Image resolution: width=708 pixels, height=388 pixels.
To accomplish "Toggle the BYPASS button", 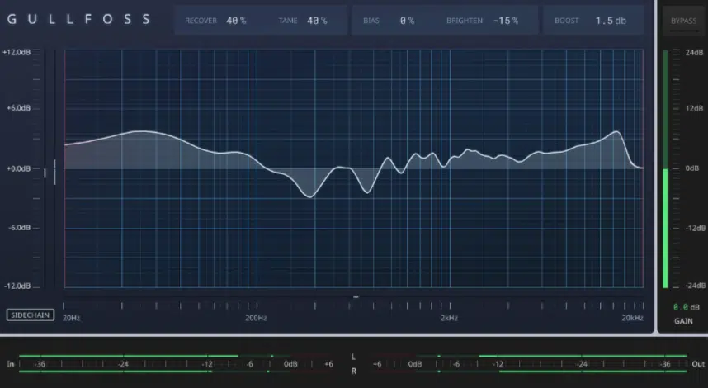I will coord(683,21).
